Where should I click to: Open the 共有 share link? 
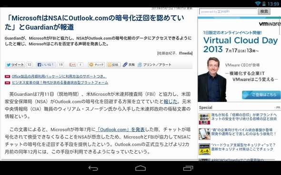[x=129, y=64]
